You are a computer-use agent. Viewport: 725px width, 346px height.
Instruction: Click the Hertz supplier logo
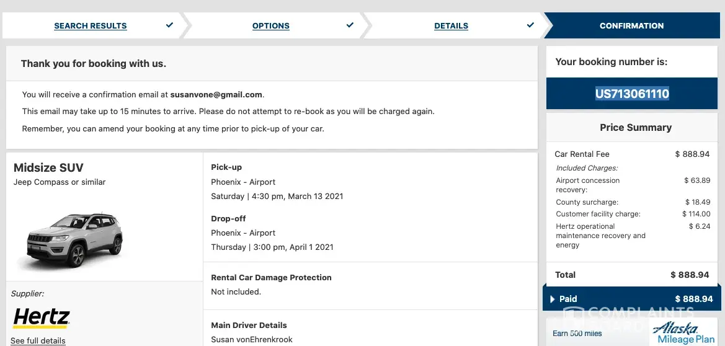tap(42, 317)
